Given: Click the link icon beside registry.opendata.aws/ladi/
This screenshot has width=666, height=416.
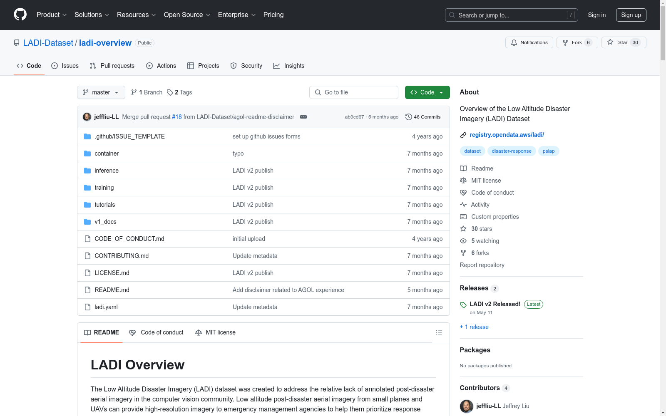Looking at the screenshot, I should [x=463, y=135].
